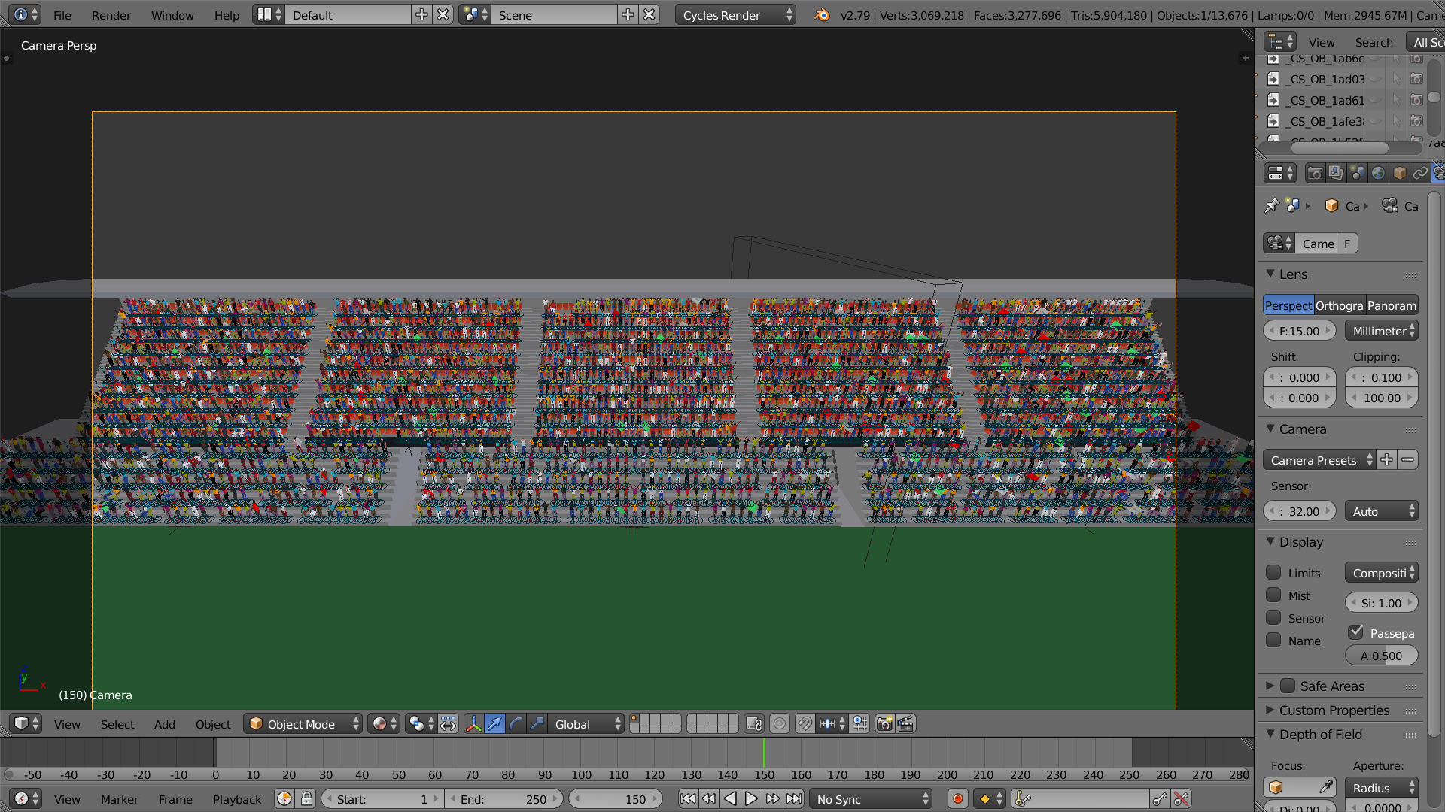Viewport: 1445px width, 812px height.
Task: Open the Millimeter lens unit dropdown
Action: [x=1382, y=331]
